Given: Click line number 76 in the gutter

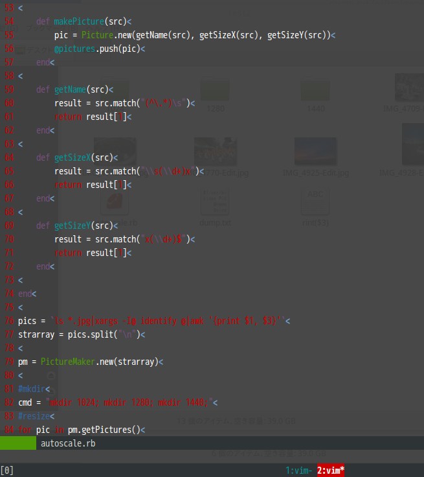Looking at the screenshot, I should pyautogui.click(x=8, y=321).
